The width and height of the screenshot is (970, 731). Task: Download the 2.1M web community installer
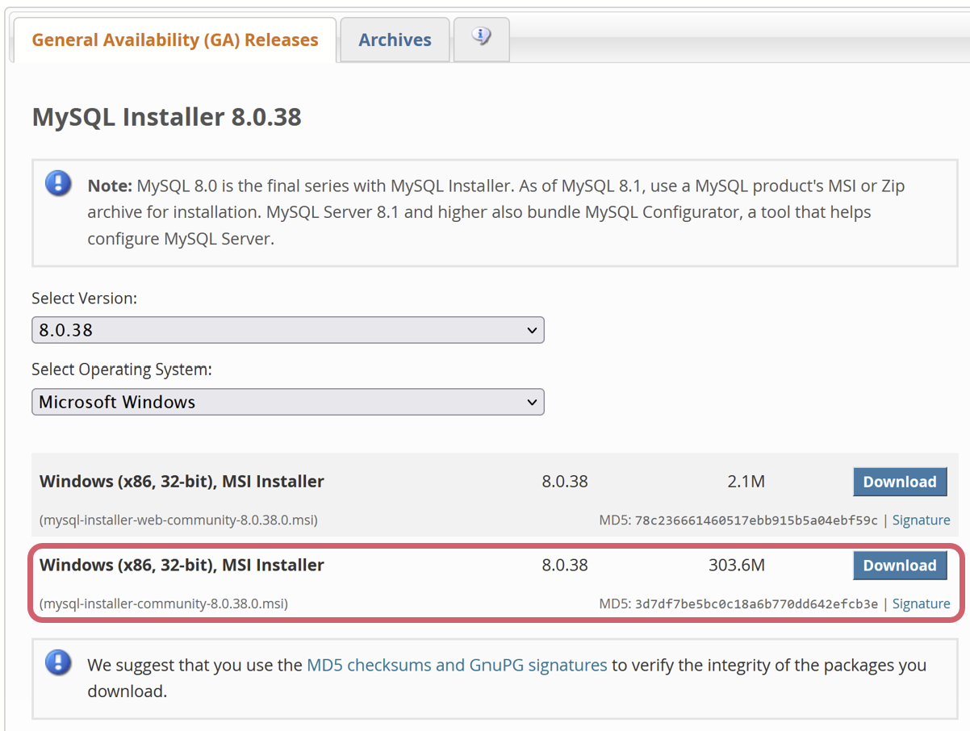(x=900, y=482)
